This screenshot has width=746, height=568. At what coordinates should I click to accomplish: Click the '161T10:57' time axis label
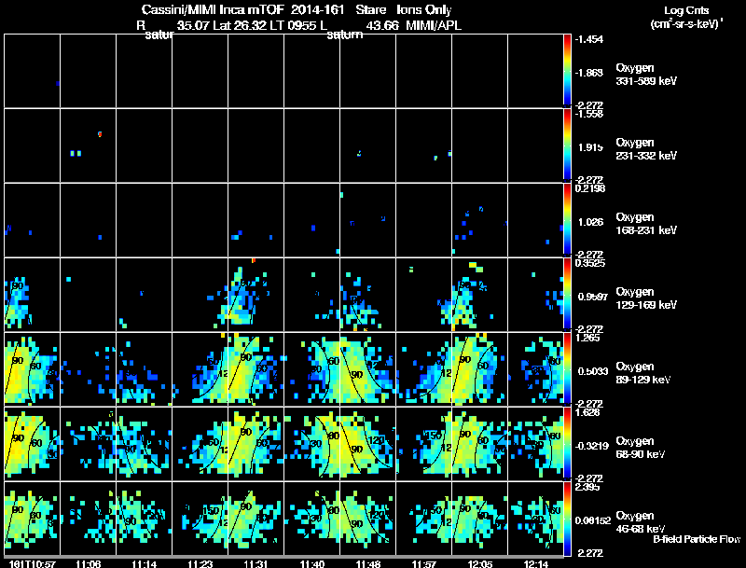point(33,564)
